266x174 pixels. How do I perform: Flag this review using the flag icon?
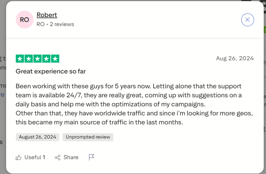pos(91,157)
